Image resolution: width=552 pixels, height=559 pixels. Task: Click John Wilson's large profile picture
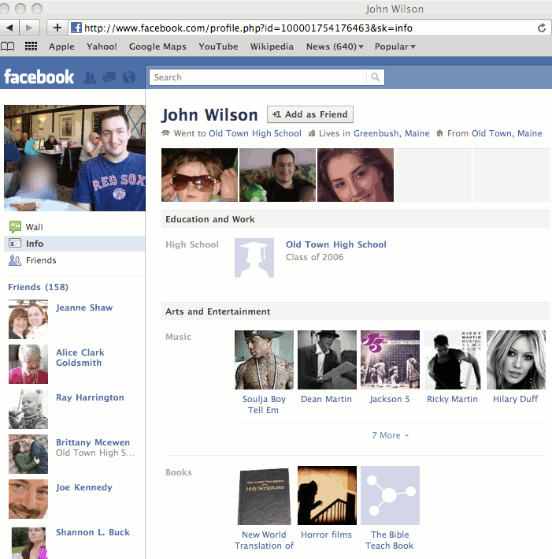(75, 158)
